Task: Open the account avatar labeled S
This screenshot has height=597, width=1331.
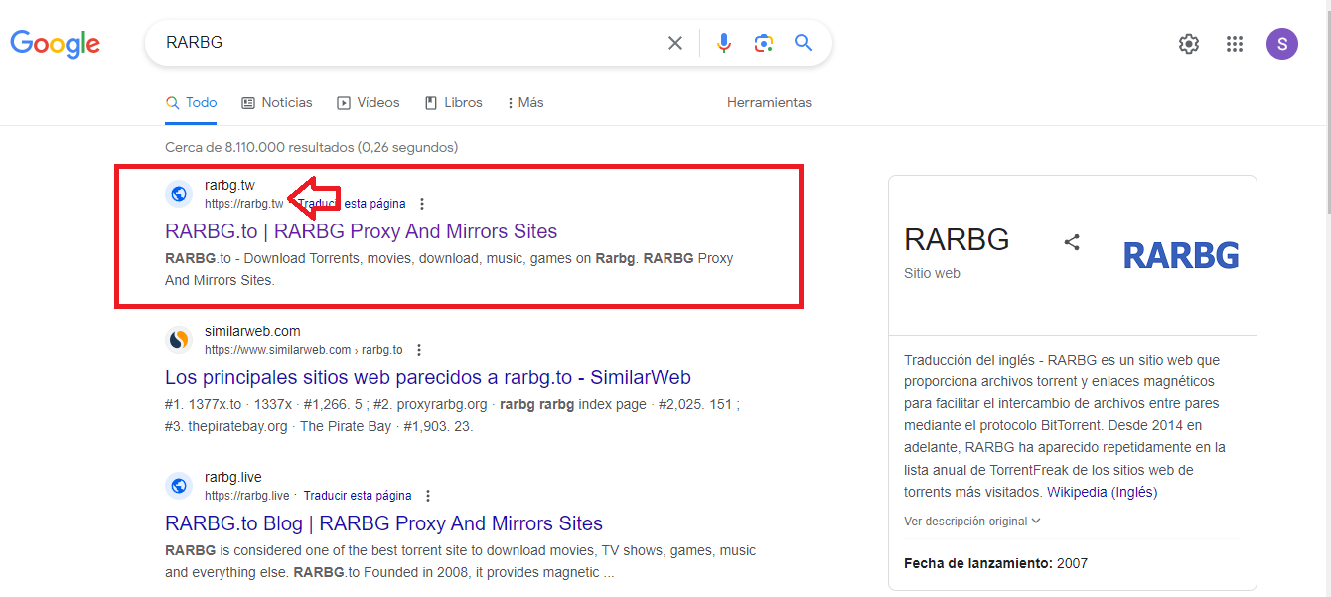Action: [x=1282, y=44]
